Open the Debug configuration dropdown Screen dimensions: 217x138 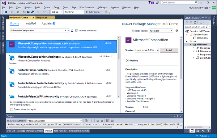pos(57,12)
